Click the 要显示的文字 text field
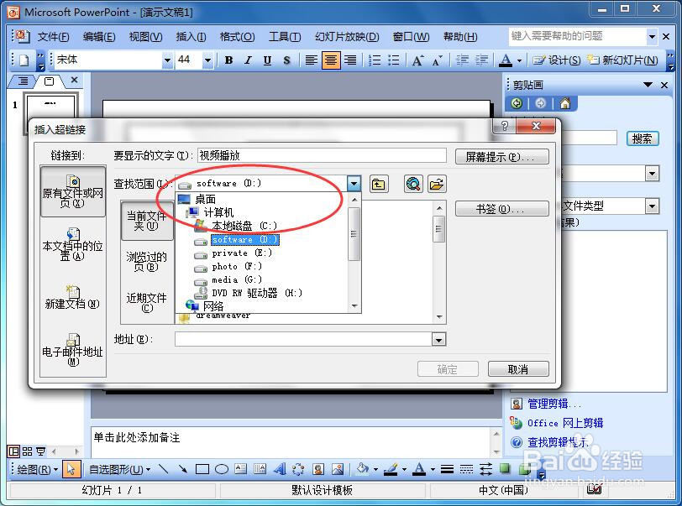The height and width of the screenshot is (506, 682). click(x=322, y=155)
